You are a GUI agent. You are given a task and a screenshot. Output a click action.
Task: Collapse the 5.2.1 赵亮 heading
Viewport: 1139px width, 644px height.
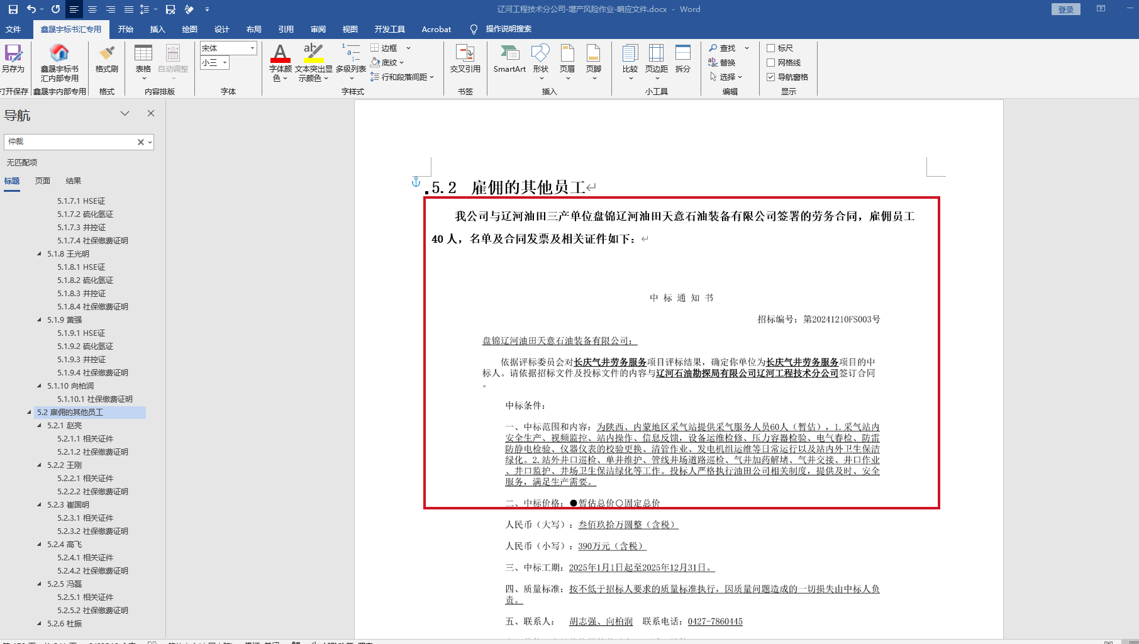pos(40,426)
